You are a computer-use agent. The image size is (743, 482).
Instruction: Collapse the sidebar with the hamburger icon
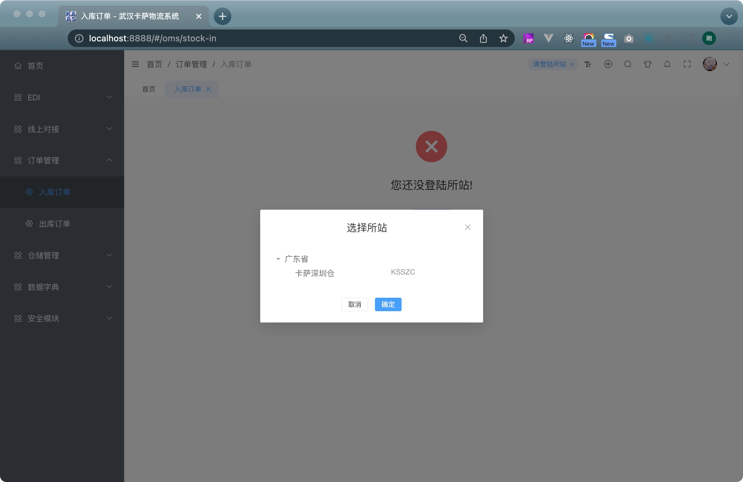[135, 64]
